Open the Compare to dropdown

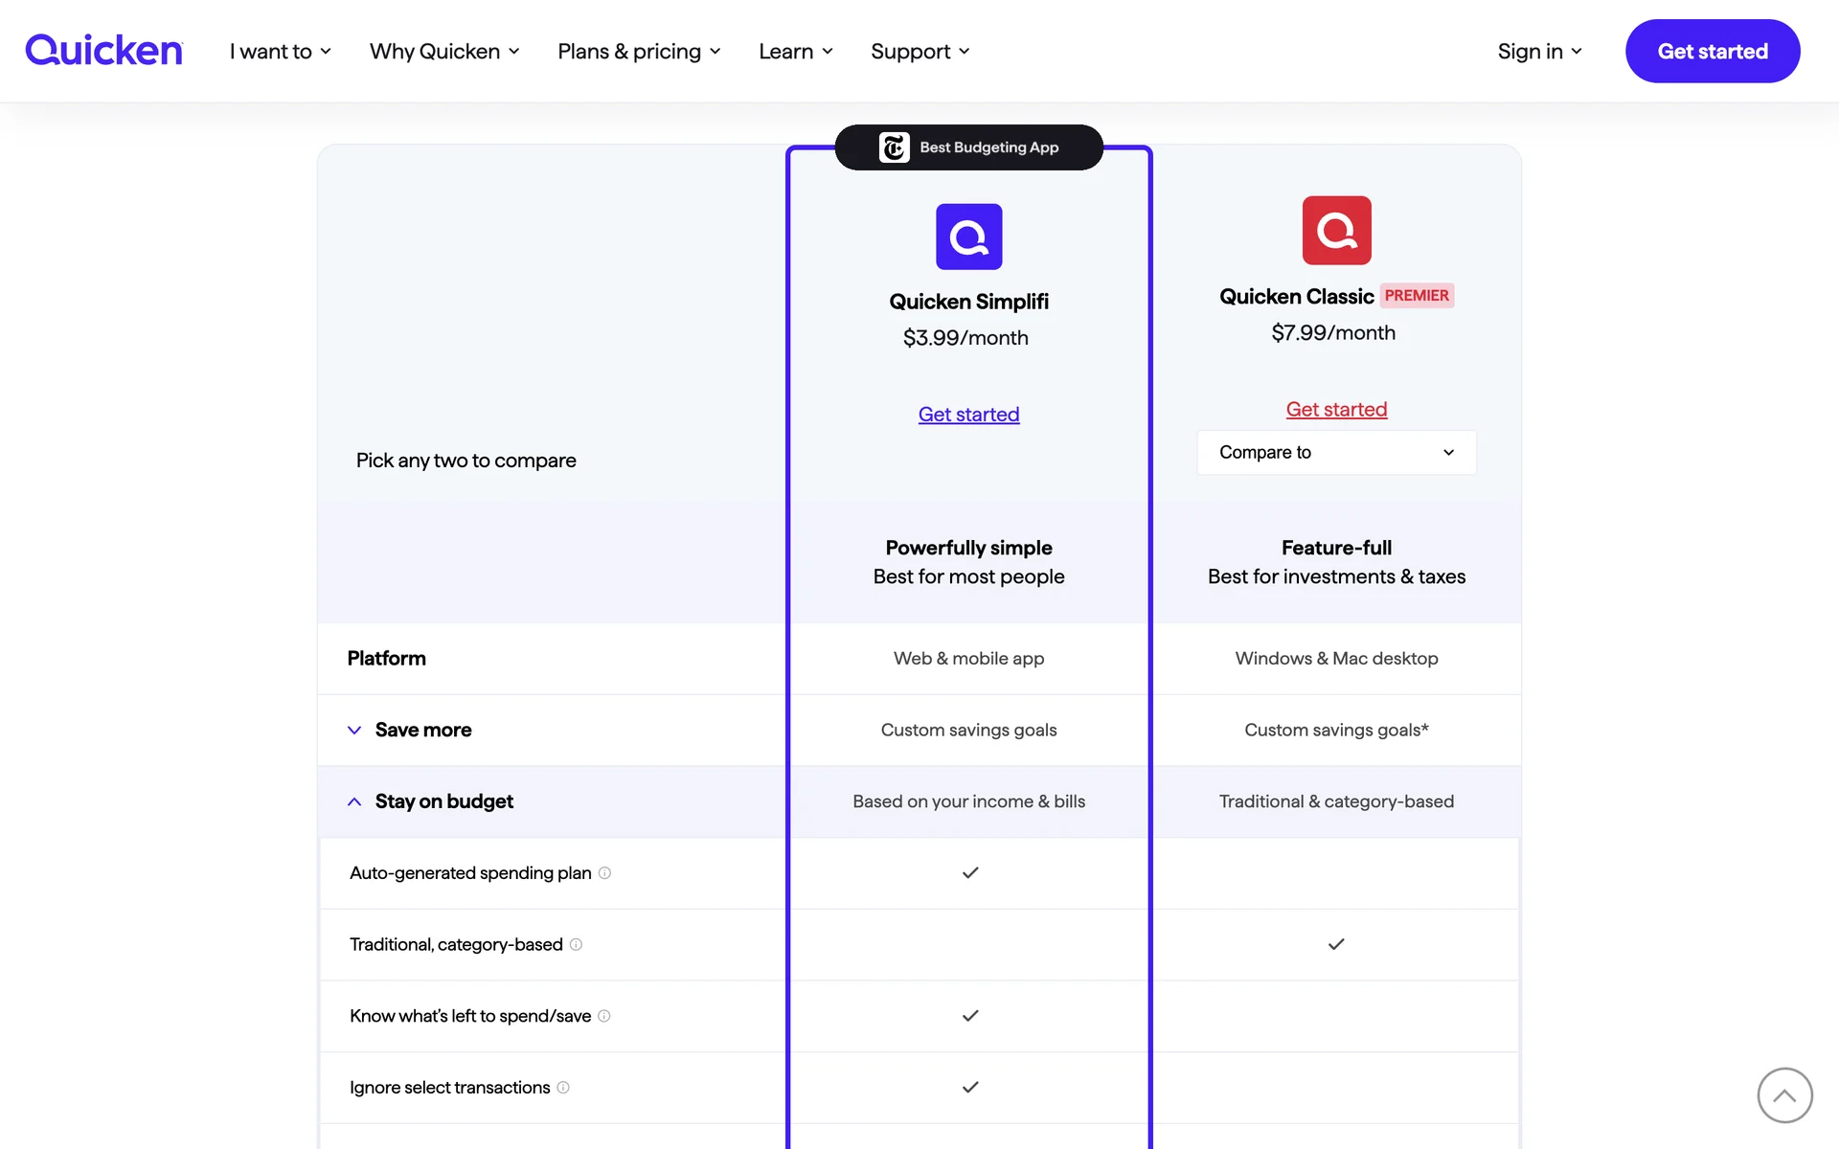1336,452
